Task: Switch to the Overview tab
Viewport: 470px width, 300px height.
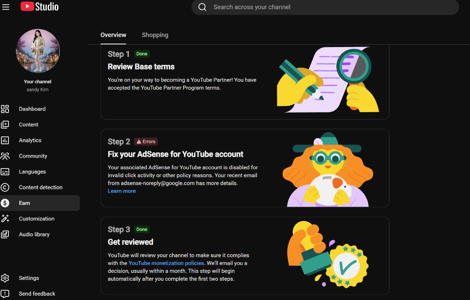Action: point(113,35)
